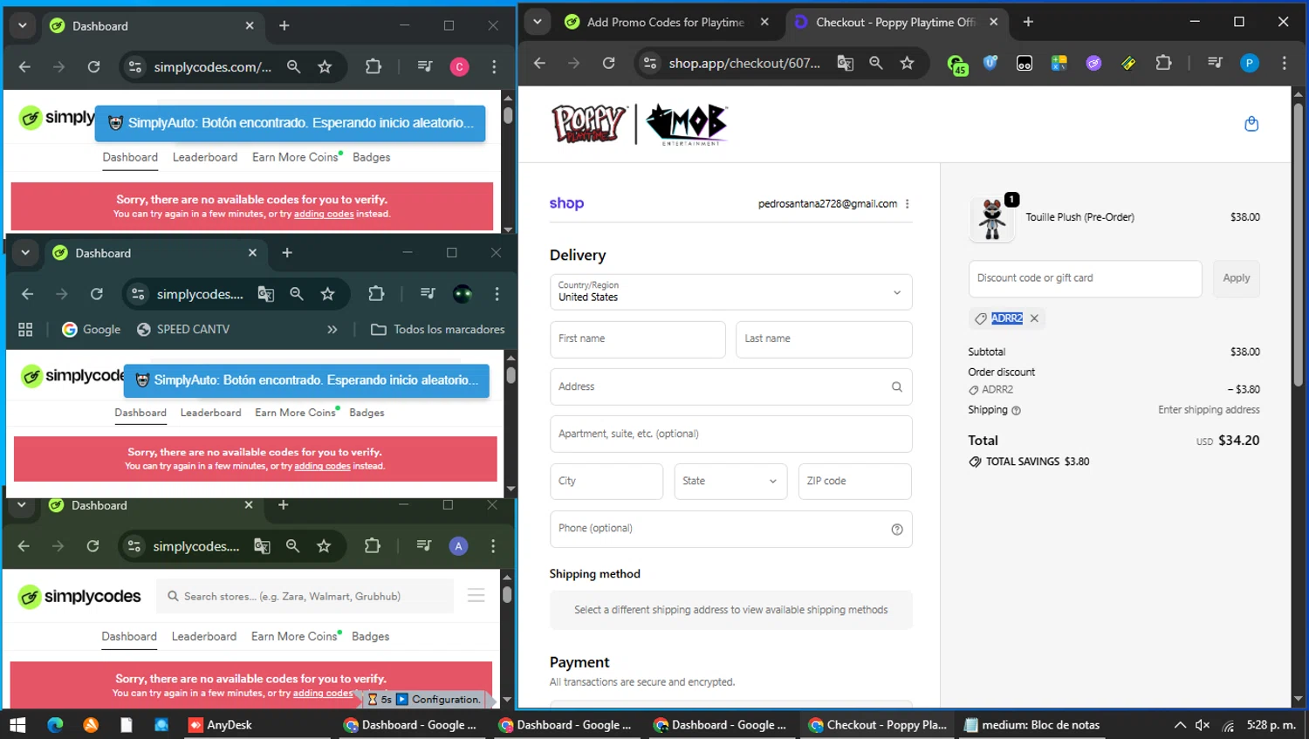Open Dashboard tab on the bottom simplycodes page
Screen dimensions: 1309x739
pos(129,636)
